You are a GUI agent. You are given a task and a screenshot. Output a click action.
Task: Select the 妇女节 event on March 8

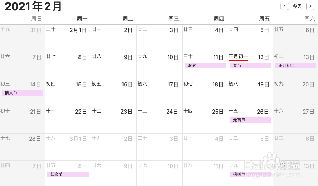[x=68, y=174]
